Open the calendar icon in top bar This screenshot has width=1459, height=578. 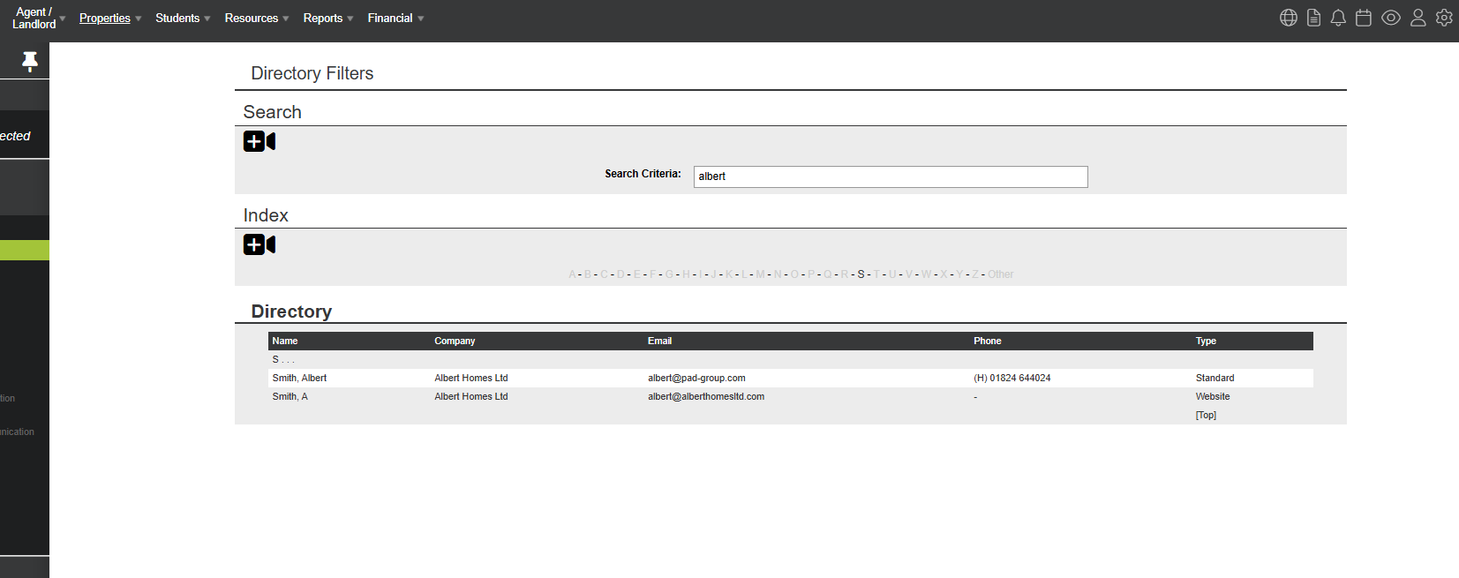pyautogui.click(x=1363, y=18)
